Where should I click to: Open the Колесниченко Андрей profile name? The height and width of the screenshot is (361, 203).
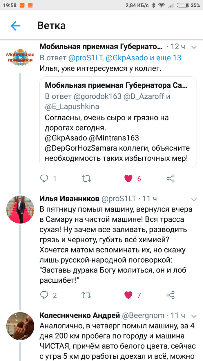coord(79,315)
